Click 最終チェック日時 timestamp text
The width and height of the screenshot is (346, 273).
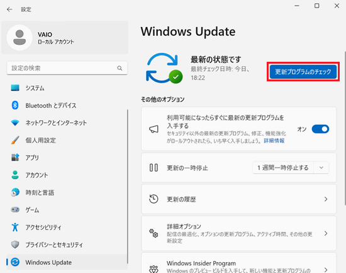click(x=220, y=73)
